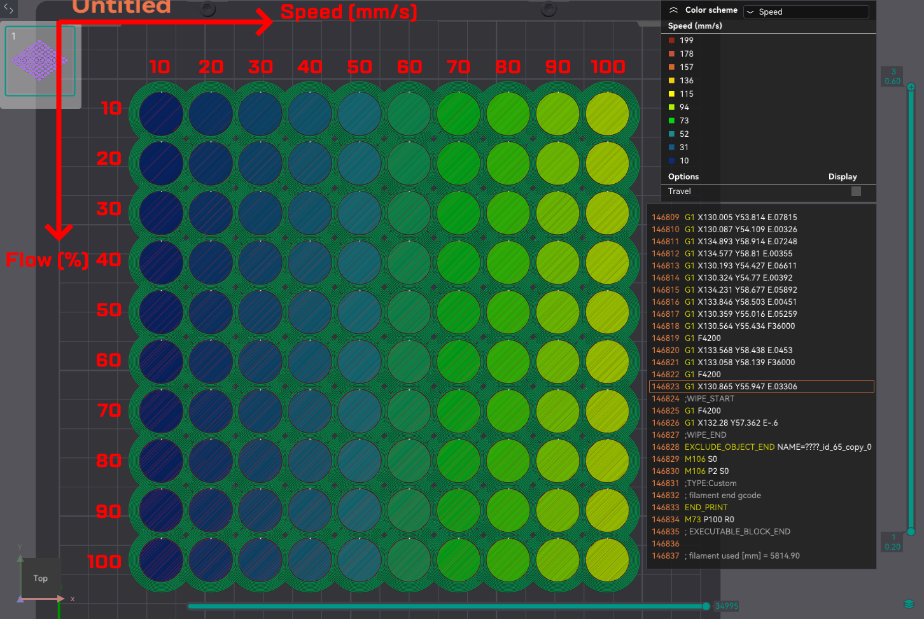
Task: Click the layers stack icon at bottom right
Action: point(909,604)
